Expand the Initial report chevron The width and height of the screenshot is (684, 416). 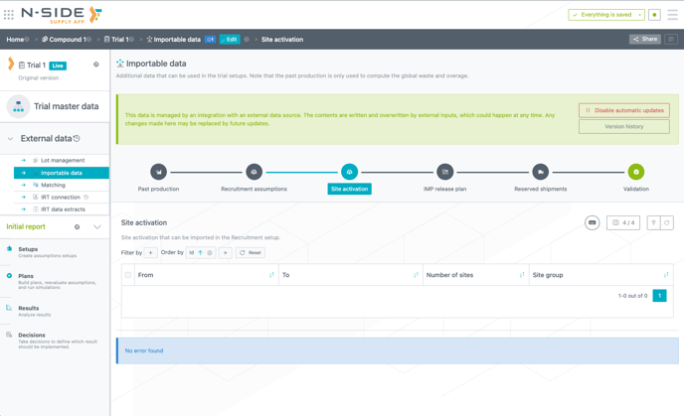(x=97, y=227)
